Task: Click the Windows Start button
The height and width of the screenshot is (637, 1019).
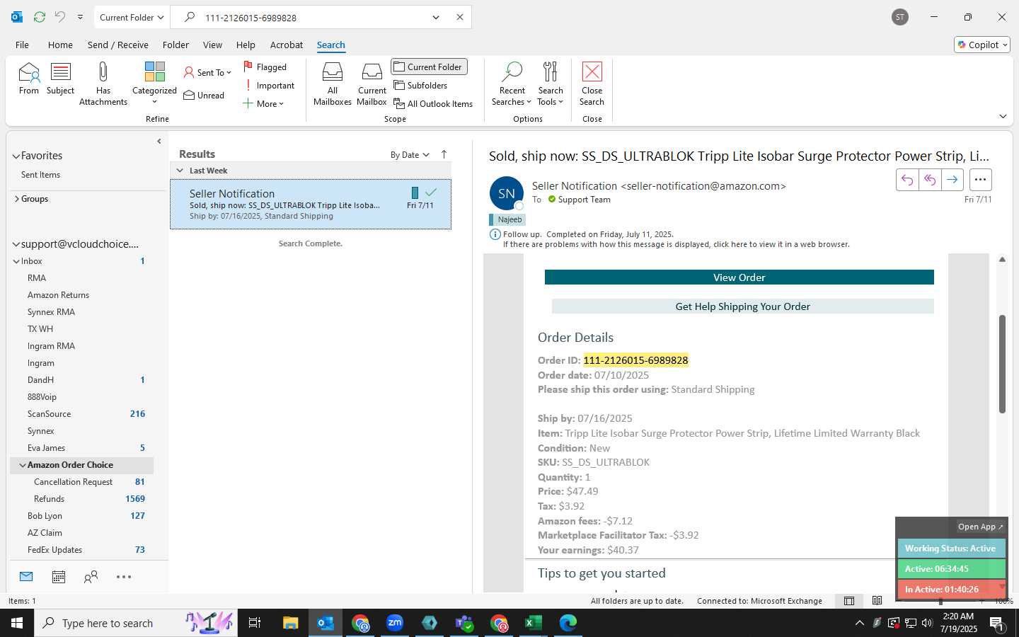Action: point(17,623)
